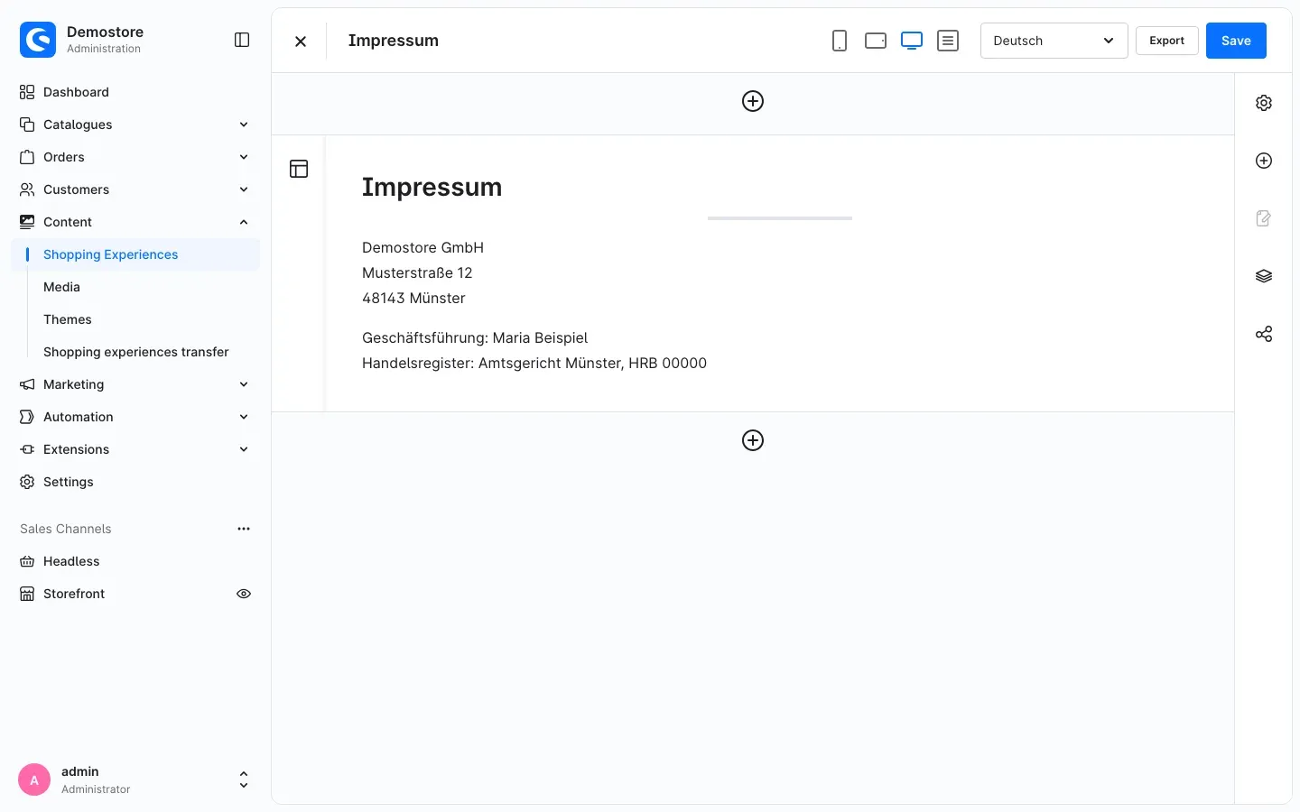Open the block edit icon in right sidebar
This screenshot has width=1300, height=812.
click(1264, 218)
